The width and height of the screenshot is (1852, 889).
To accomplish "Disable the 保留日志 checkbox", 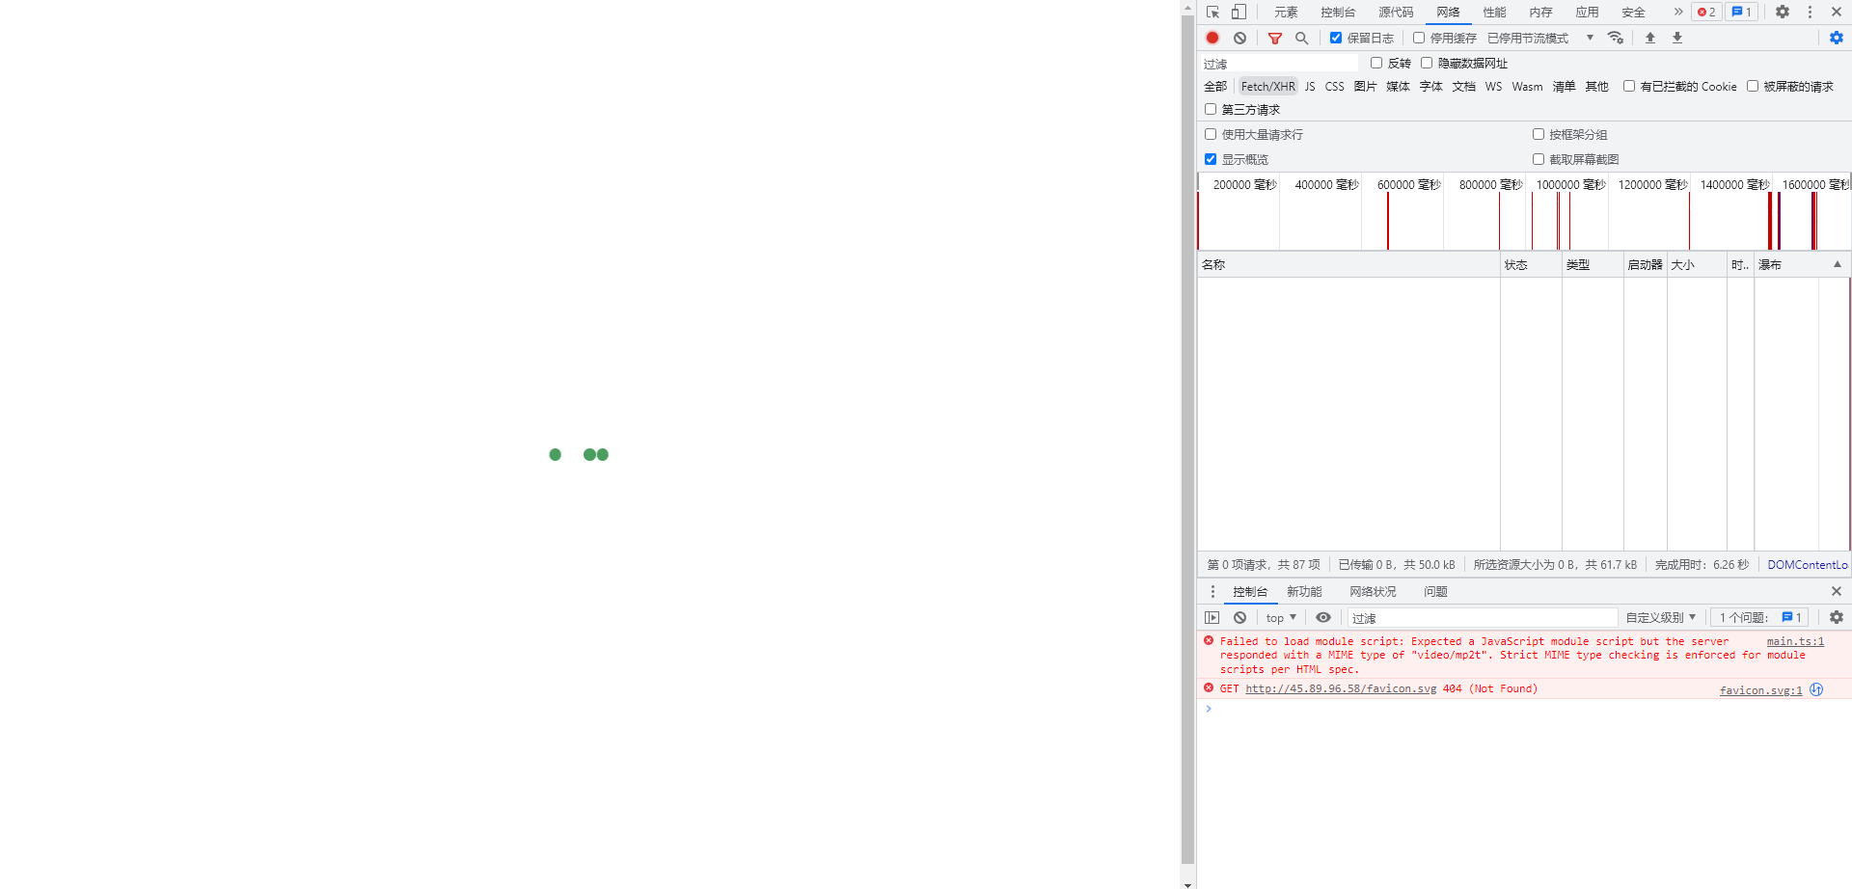I will [x=1337, y=38].
